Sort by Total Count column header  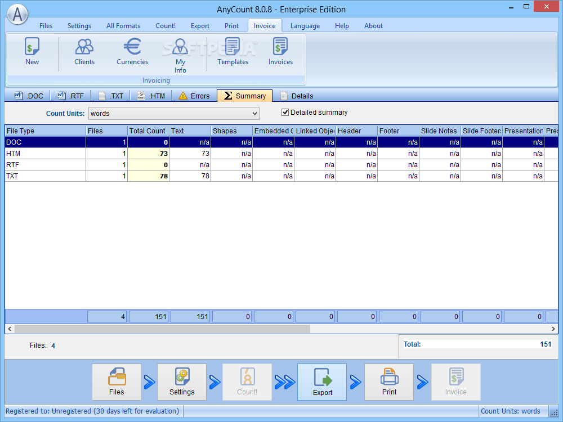click(x=149, y=131)
